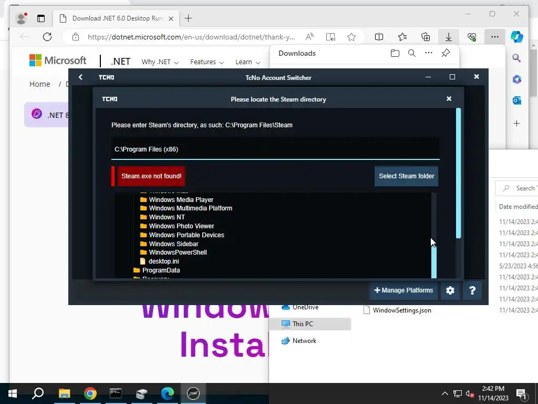Search downloads magnifier icon
Viewport: 538px width, 404px height.
point(412,53)
